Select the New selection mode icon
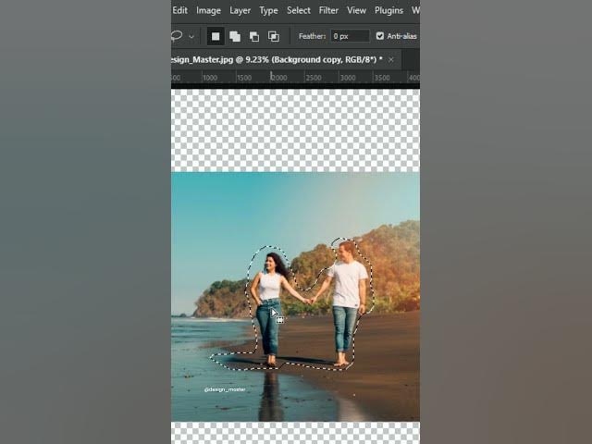 [x=216, y=36]
